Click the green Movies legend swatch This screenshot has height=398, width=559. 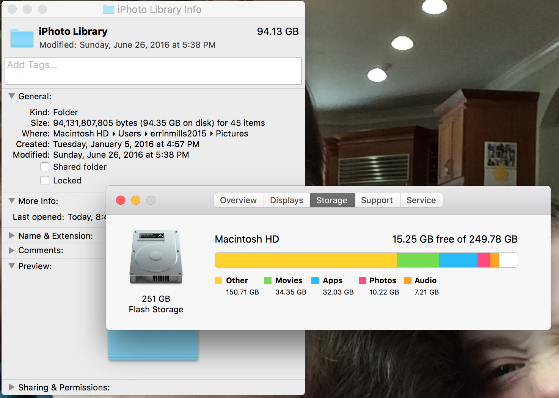[268, 280]
